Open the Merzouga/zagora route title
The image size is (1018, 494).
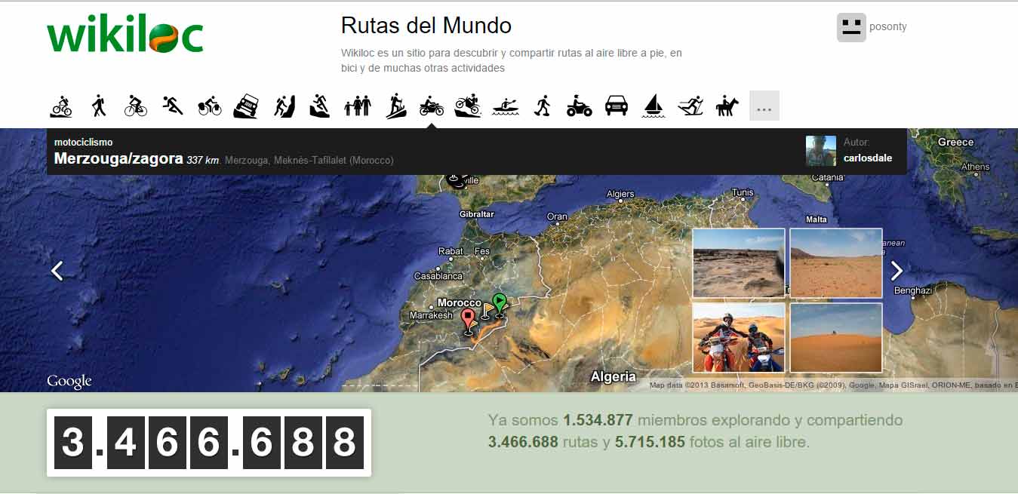coord(118,159)
